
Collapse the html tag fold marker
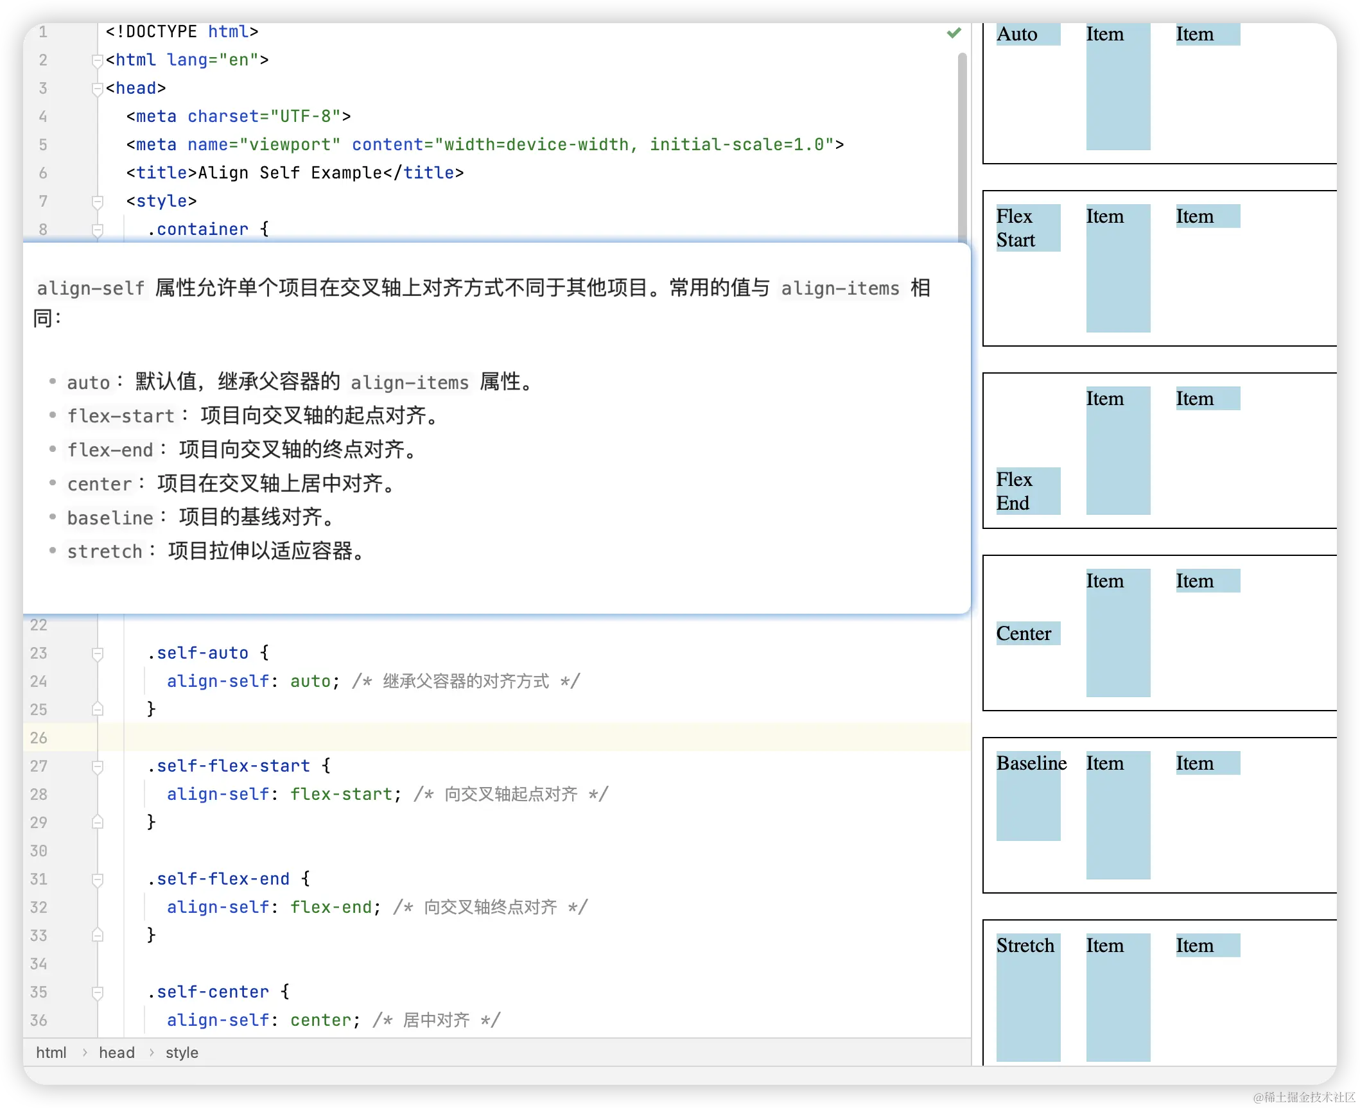pos(98,60)
